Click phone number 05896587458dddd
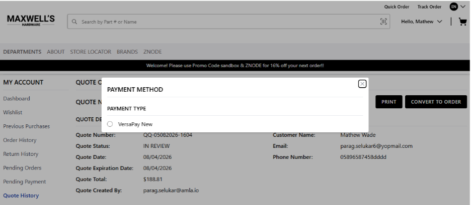 pyautogui.click(x=363, y=157)
